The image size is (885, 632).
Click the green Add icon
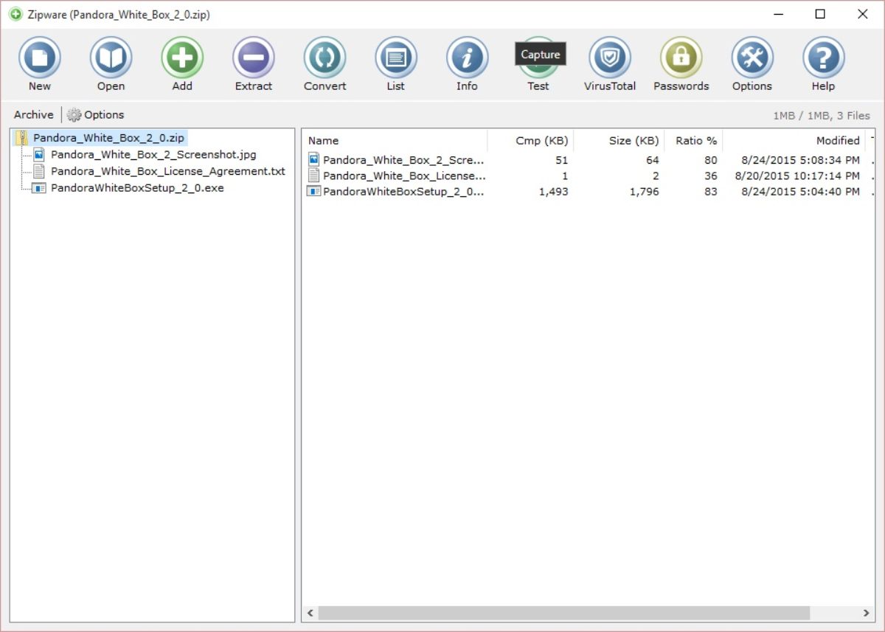click(182, 58)
